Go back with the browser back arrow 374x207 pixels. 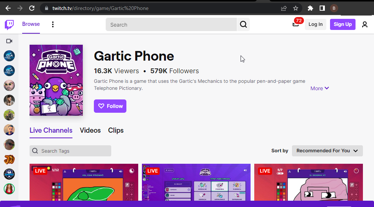coord(8,9)
